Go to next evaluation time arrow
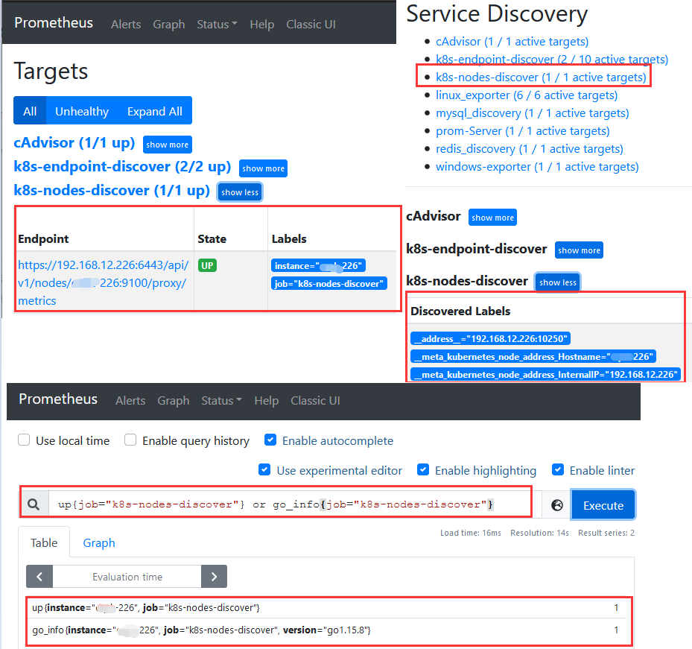692x649 pixels. point(214,577)
